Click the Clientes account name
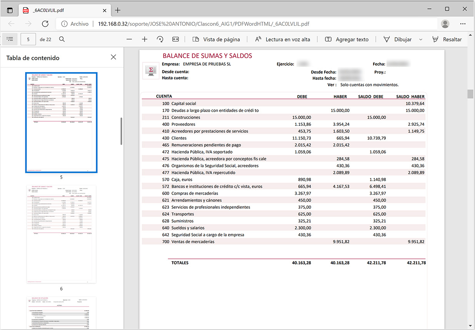The image size is (475, 330). point(179,138)
